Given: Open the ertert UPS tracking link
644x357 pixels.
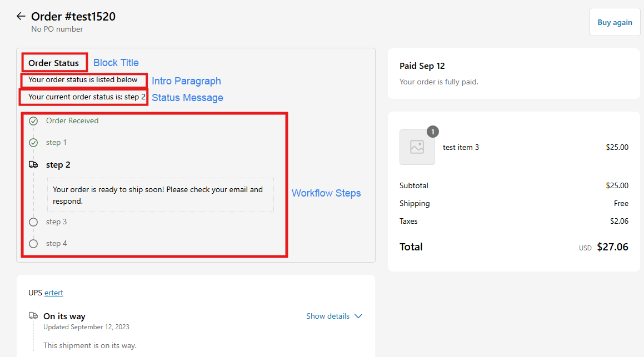Looking at the screenshot, I should point(54,293).
